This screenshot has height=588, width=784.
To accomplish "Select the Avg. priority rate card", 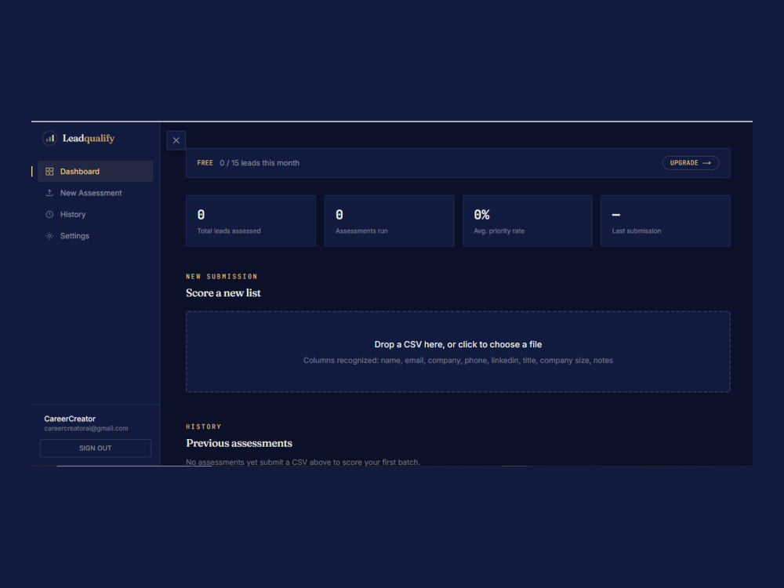I will tap(528, 221).
